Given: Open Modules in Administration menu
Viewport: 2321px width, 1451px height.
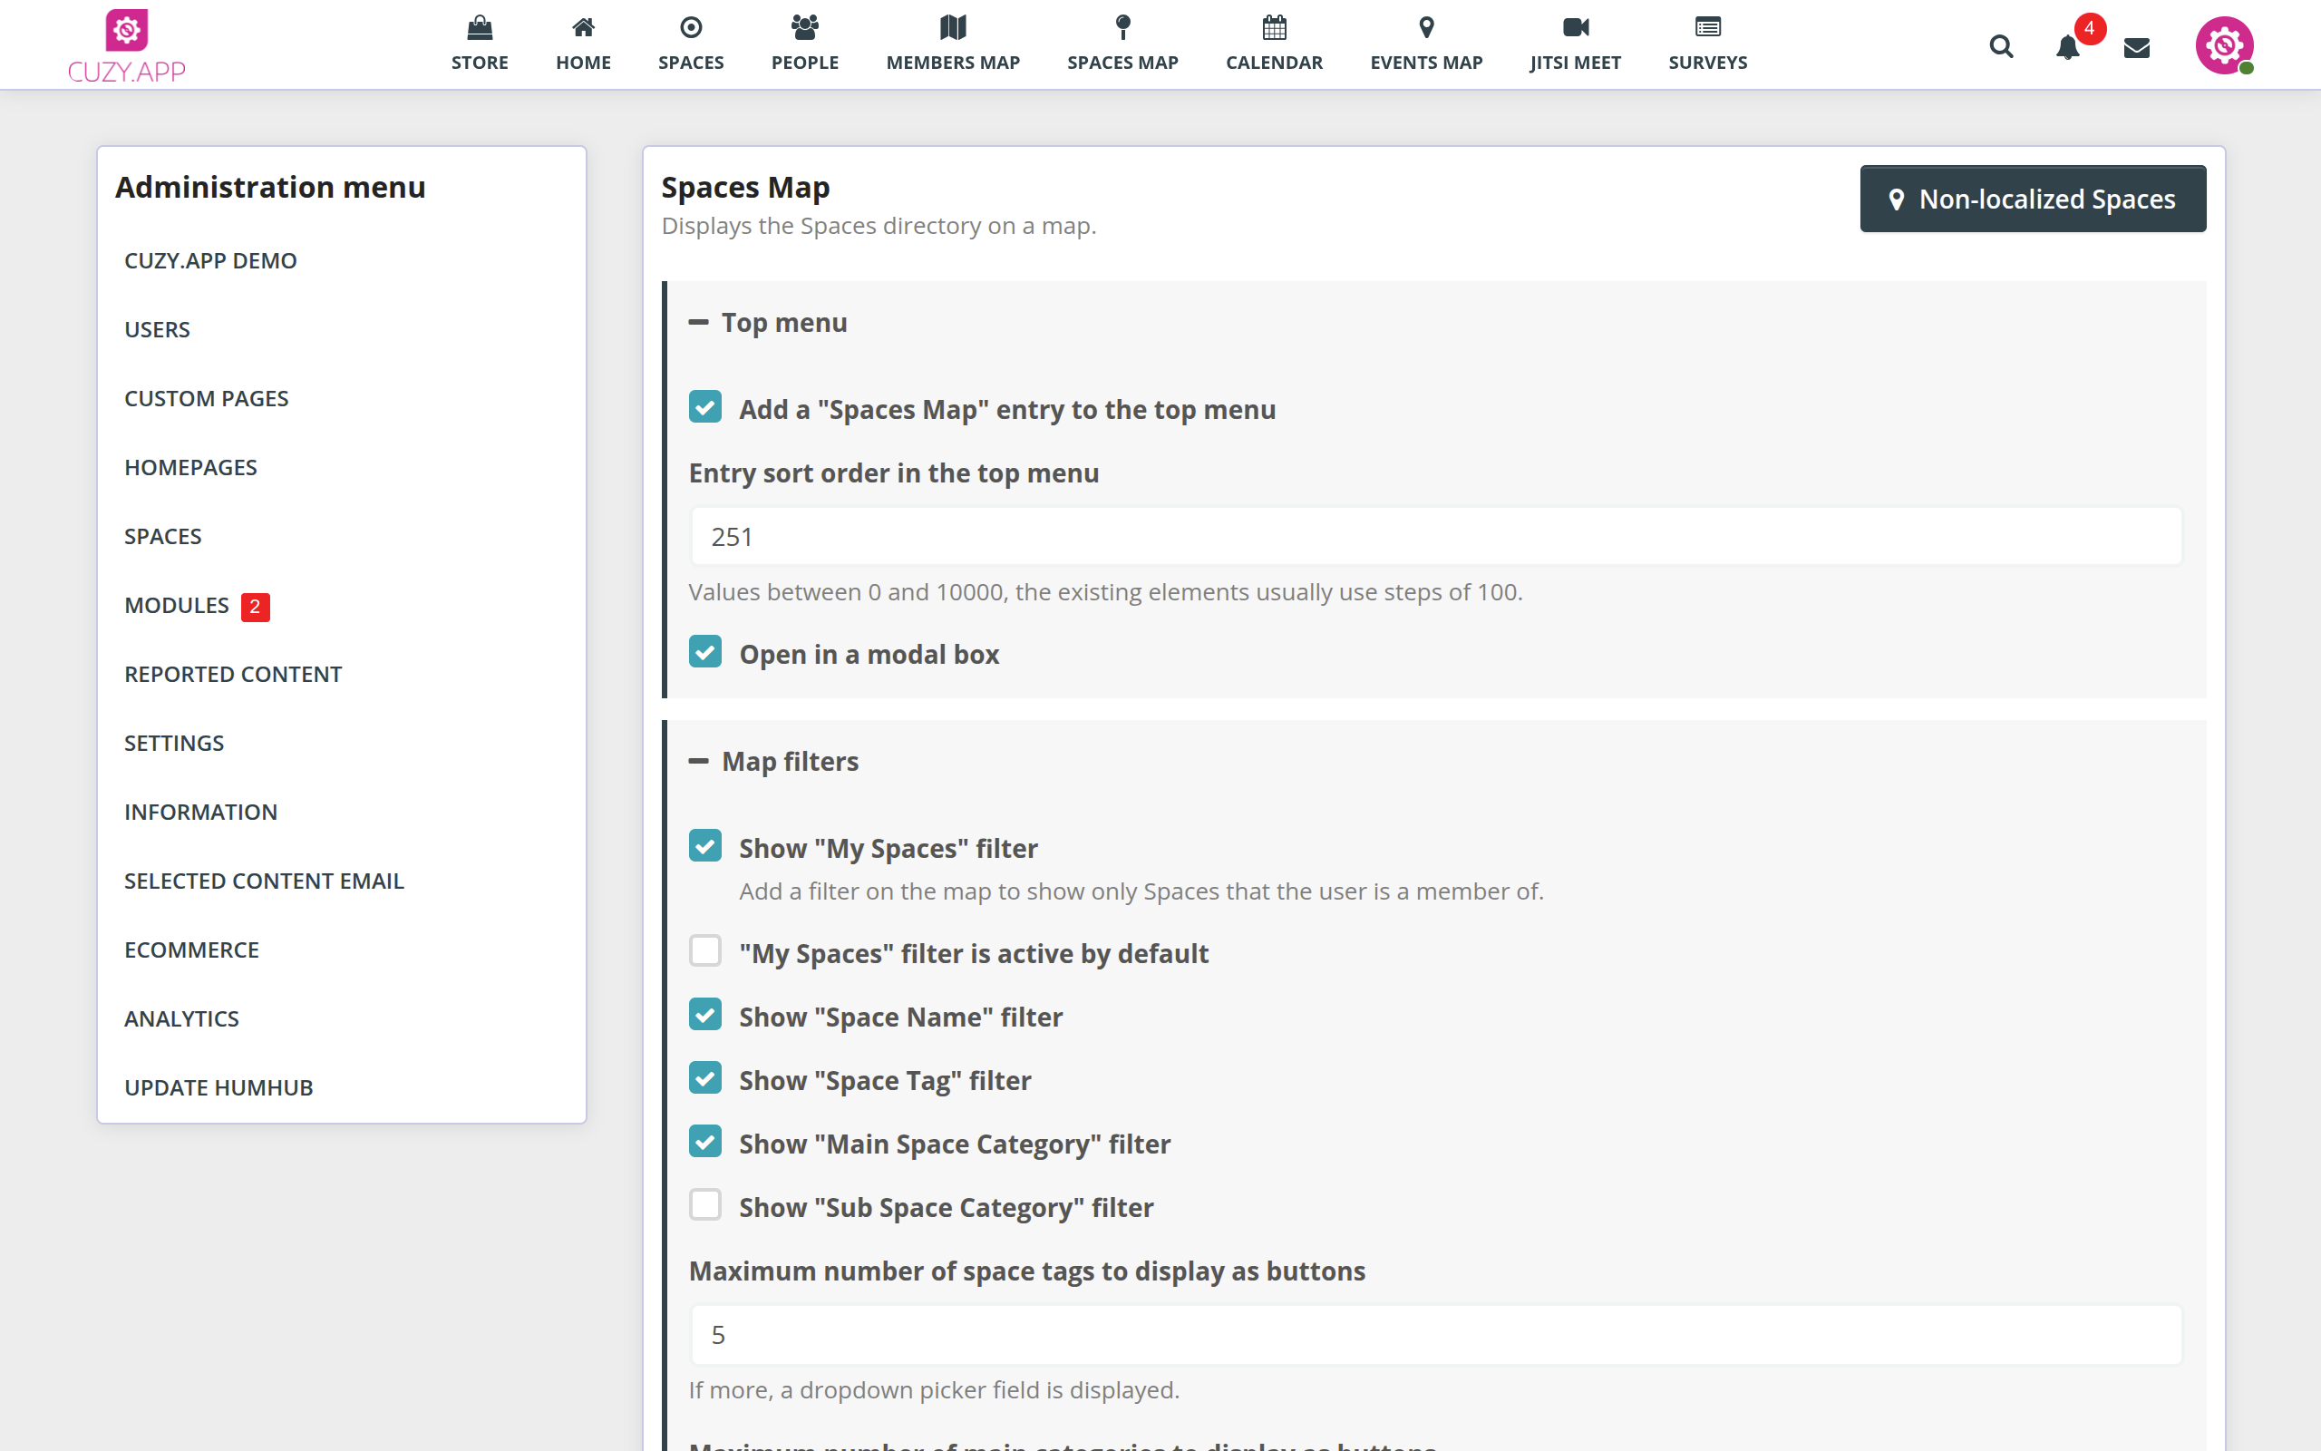Looking at the screenshot, I should 178,606.
